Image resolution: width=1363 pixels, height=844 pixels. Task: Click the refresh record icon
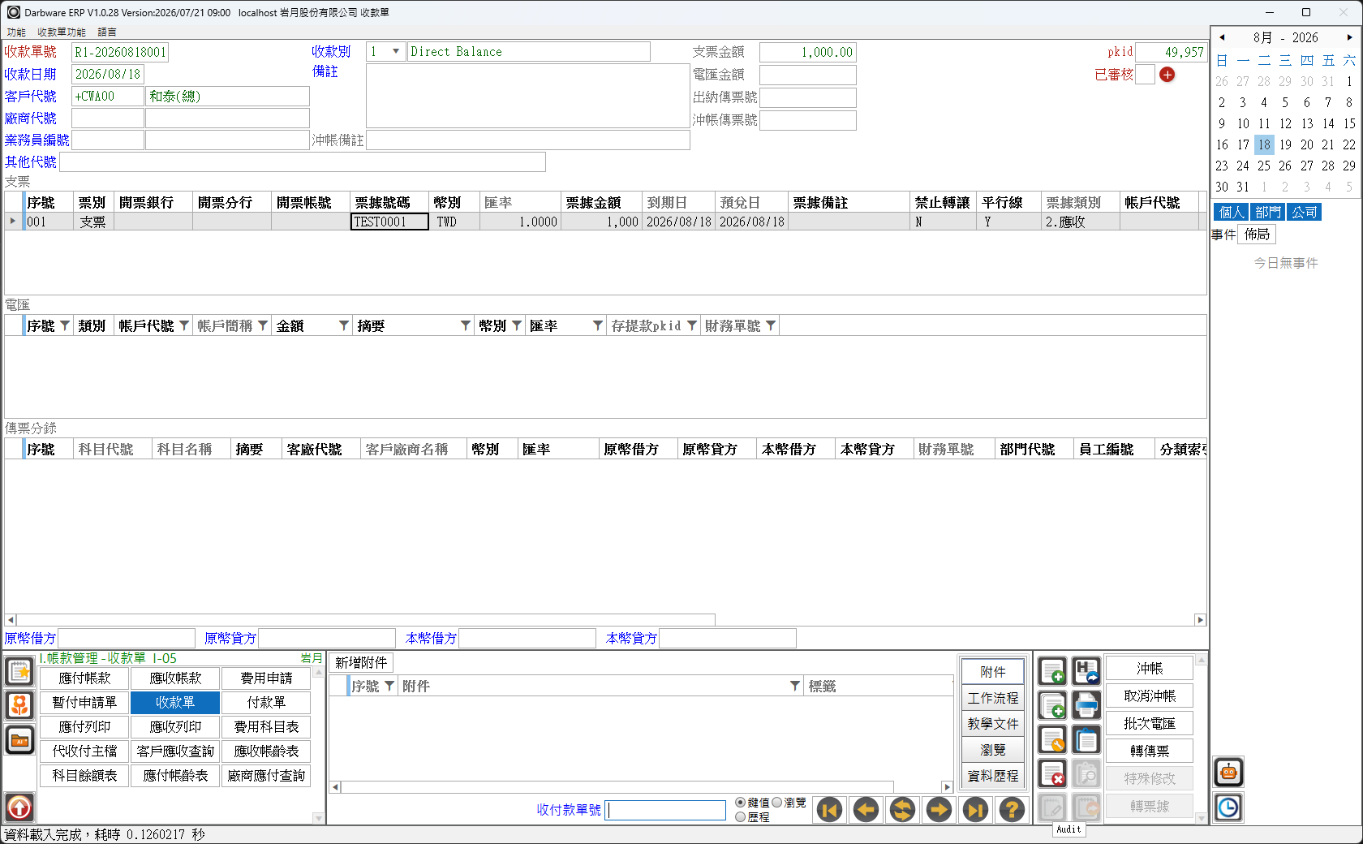903,809
